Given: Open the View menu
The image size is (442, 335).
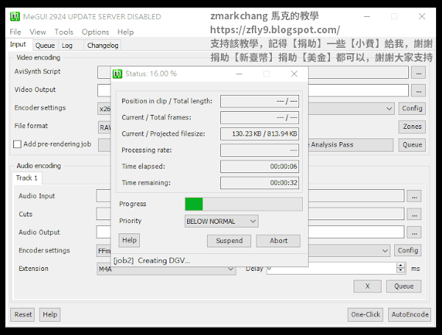Looking at the screenshot, I should [x=38, y=32].
